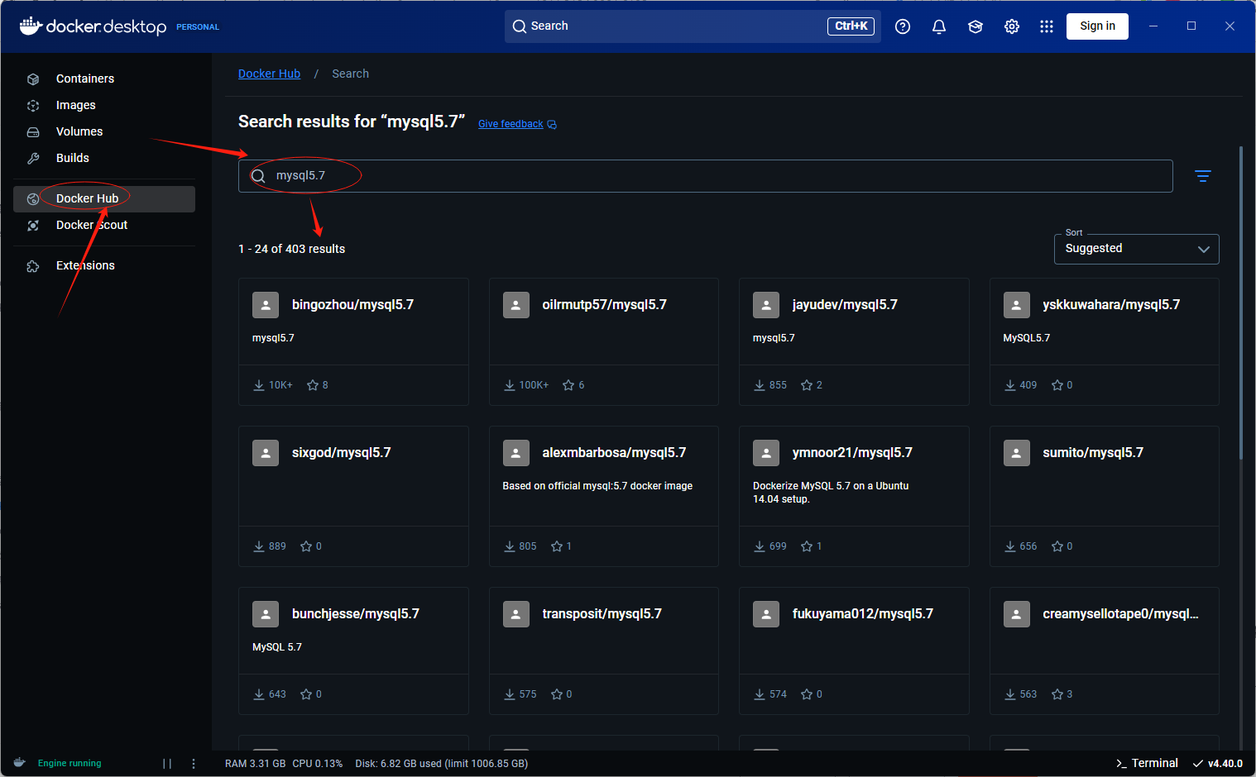Click the Images sidebar icon
This screenshot has height=777, width=1256.
coord(33,106)
